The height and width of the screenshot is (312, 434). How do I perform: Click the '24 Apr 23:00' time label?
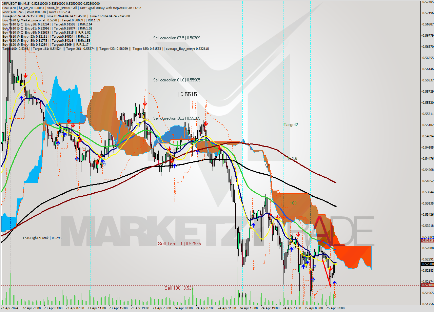point(292,309)
